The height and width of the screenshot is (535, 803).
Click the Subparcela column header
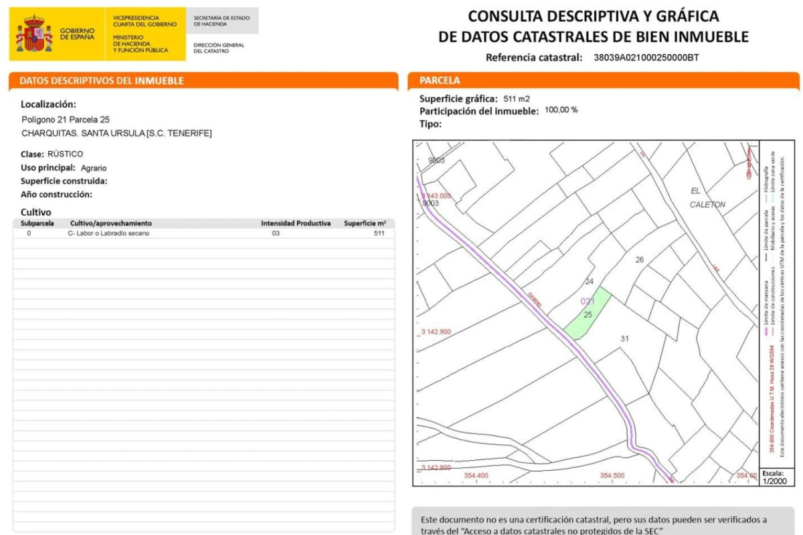37,223
